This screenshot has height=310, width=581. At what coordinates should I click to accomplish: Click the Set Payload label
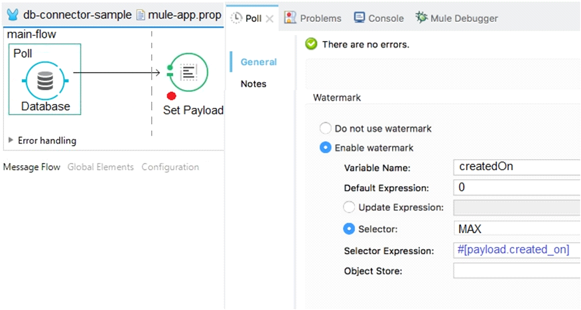click(x=193, y=110)
